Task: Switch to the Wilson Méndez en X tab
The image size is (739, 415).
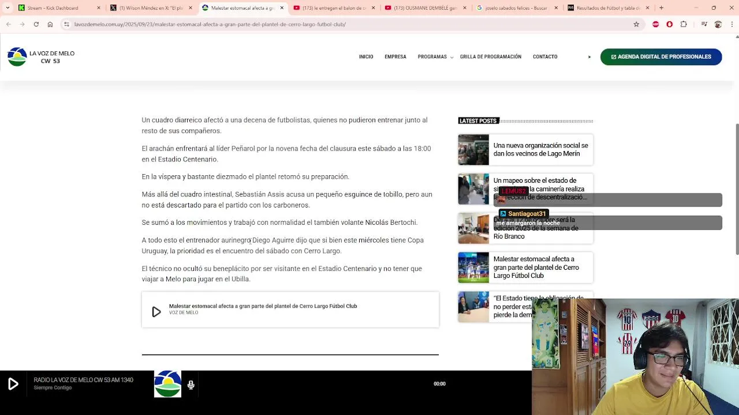Action: [x=150, y=8]
